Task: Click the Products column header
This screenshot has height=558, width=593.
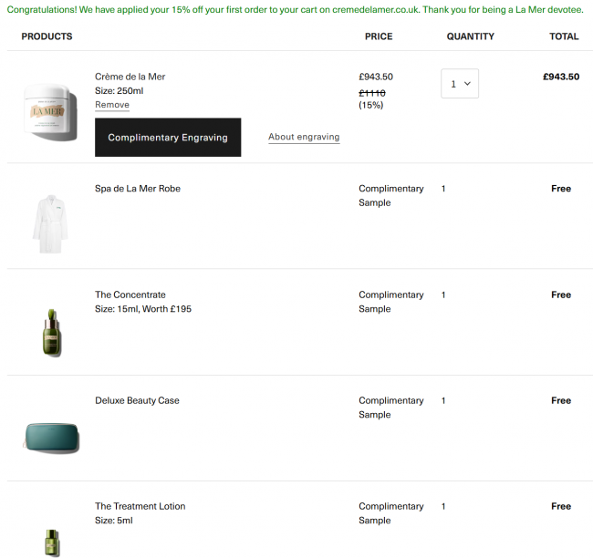Action: [47, 36]
